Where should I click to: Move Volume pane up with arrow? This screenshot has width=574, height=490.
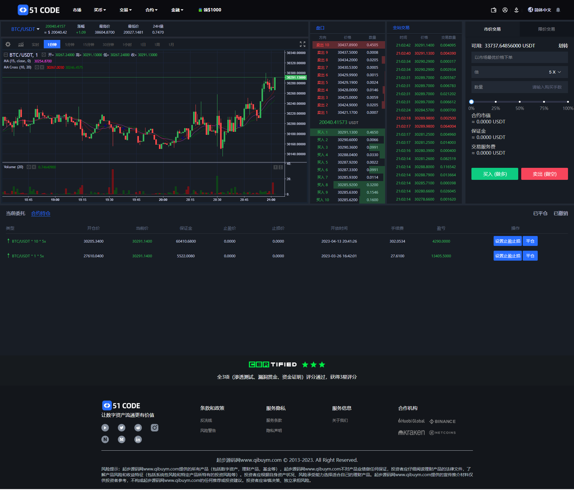pos(275,167)
